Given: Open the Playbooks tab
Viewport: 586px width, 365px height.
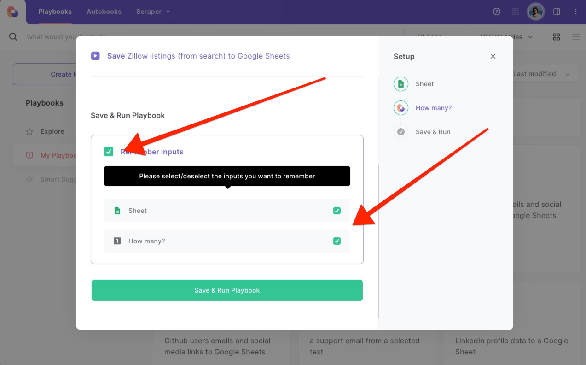Looking at the screenshot, I should point(55,12).
